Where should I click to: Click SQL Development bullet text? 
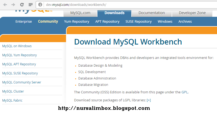(x=92, y=72)
